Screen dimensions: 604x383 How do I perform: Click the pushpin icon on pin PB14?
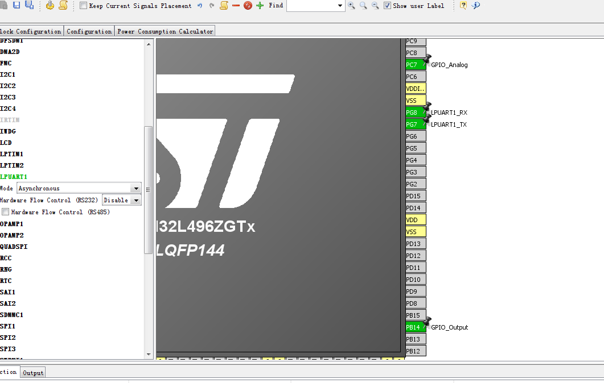pyautogui.click(x=427, y=322)
